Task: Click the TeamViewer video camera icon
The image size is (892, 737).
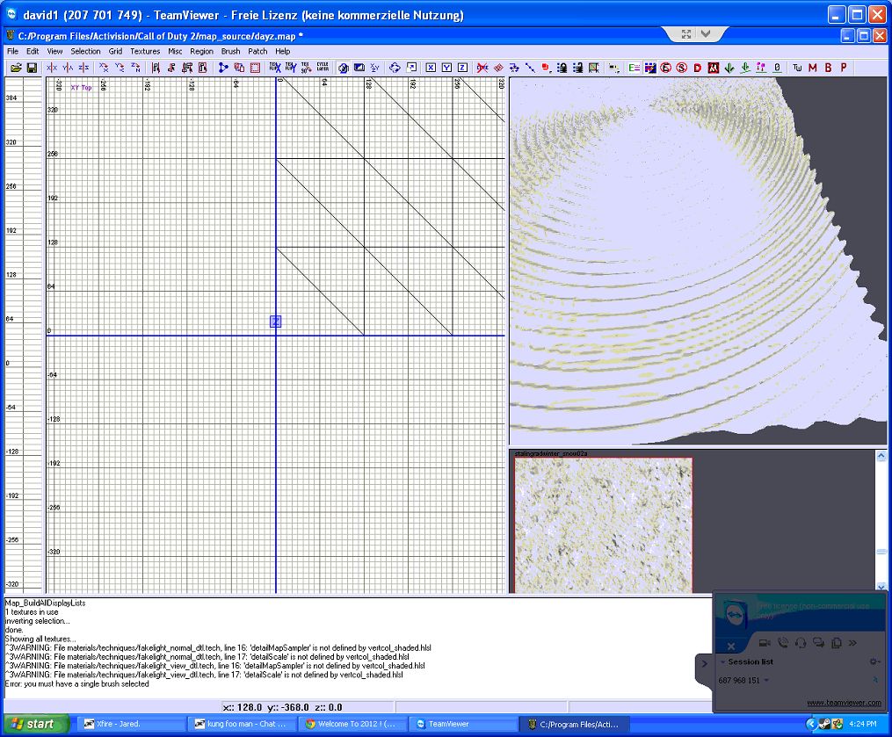Action: point(765,643)
